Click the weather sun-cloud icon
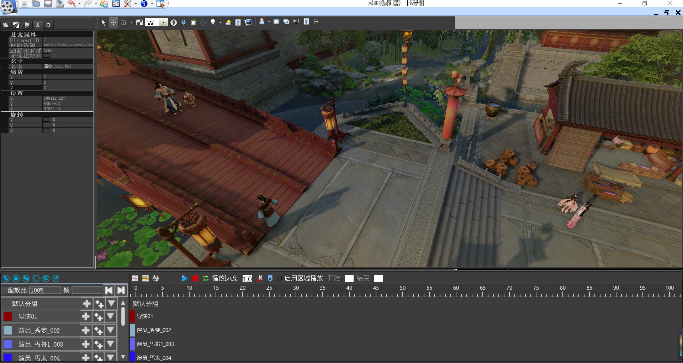 [228, 22]
